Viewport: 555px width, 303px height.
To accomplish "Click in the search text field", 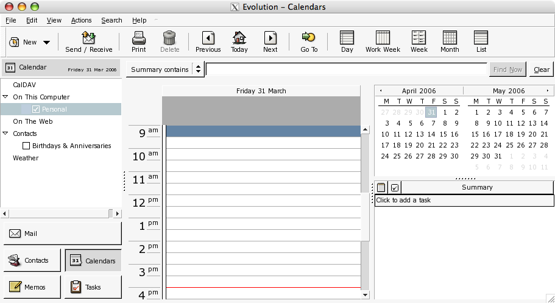I will [347, 70].
